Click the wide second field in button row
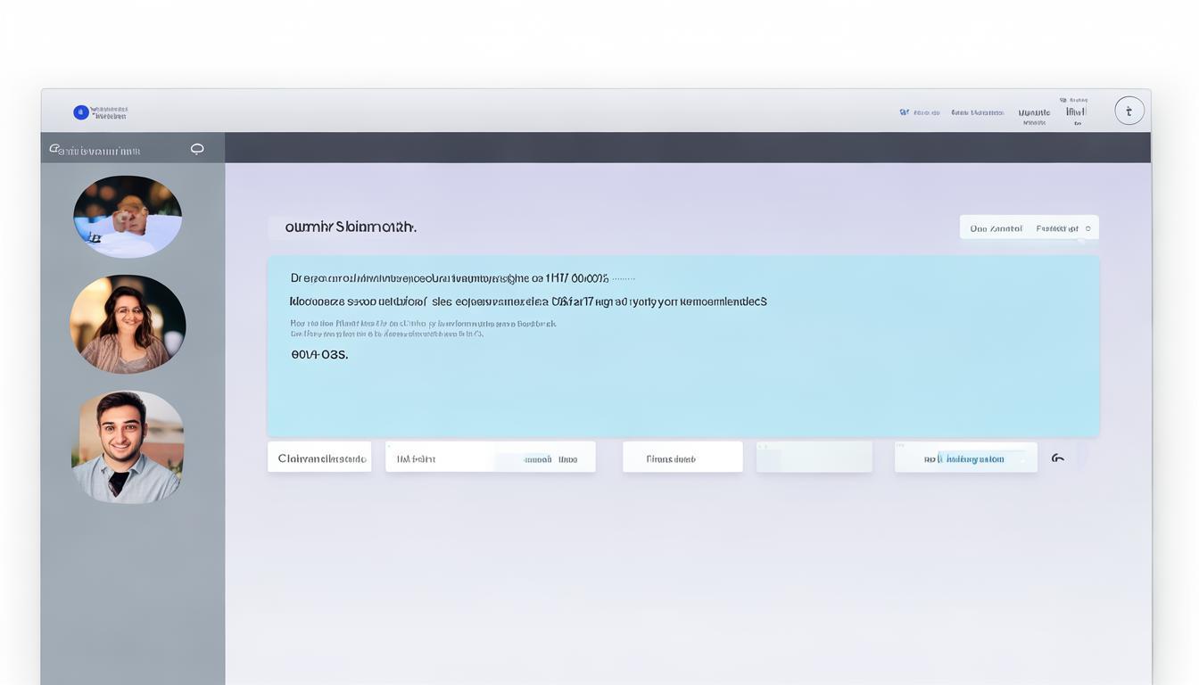1199x685 pixels. coord(490,458)
